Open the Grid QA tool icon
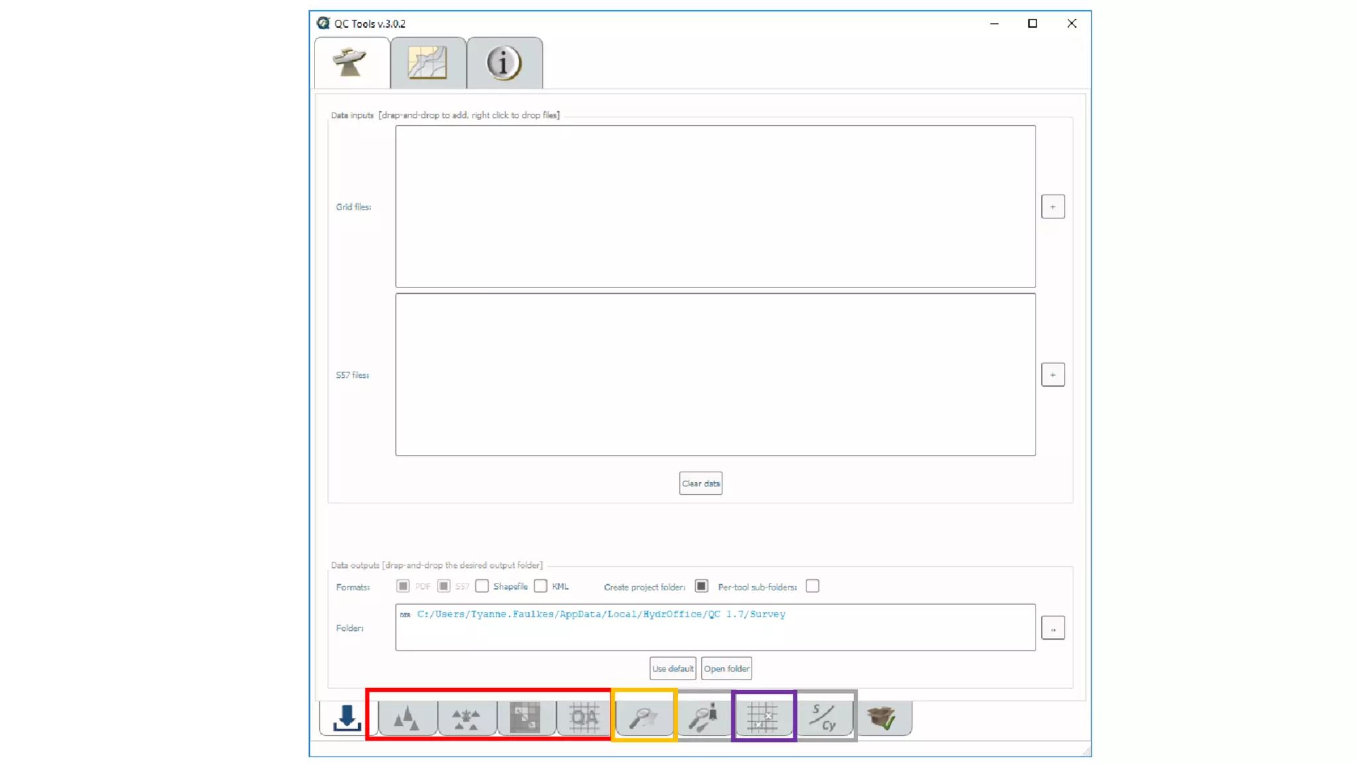The width and height of the screenshot is (1356, 765). point(584,718)
